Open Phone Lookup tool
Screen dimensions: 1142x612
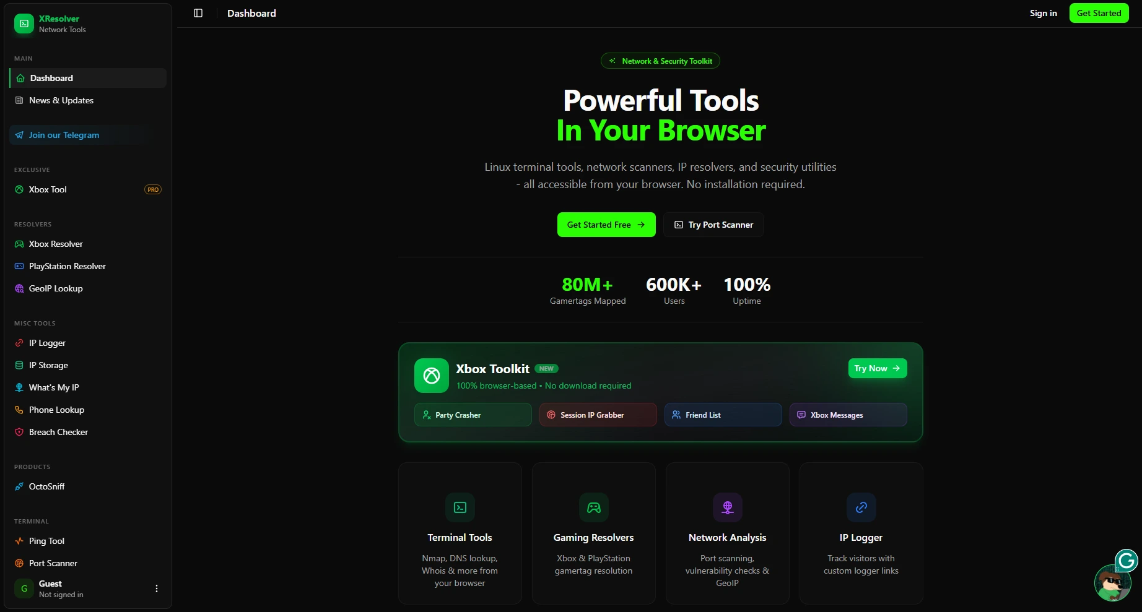coord(88,410)
